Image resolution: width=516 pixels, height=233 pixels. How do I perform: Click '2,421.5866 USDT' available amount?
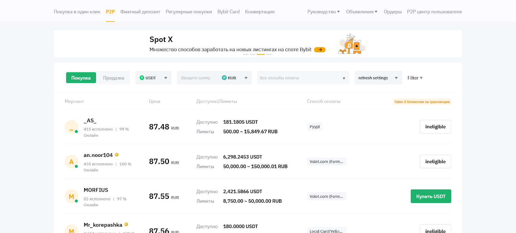243,191
